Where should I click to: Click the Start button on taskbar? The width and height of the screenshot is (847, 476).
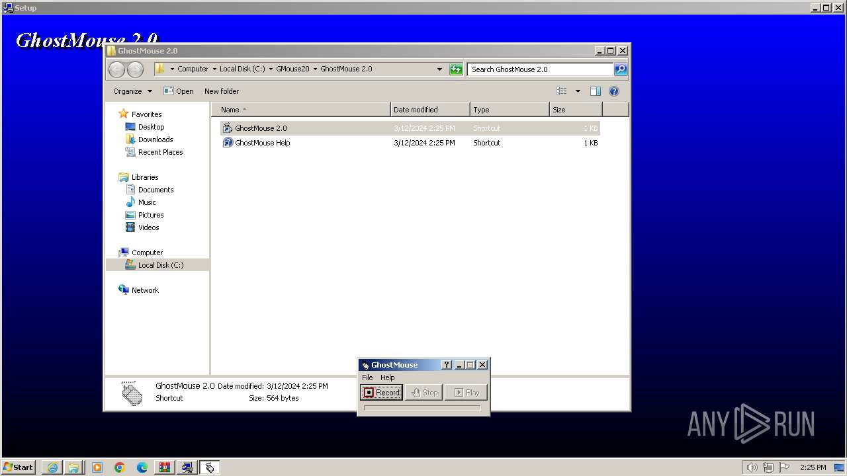pos(19,467)
